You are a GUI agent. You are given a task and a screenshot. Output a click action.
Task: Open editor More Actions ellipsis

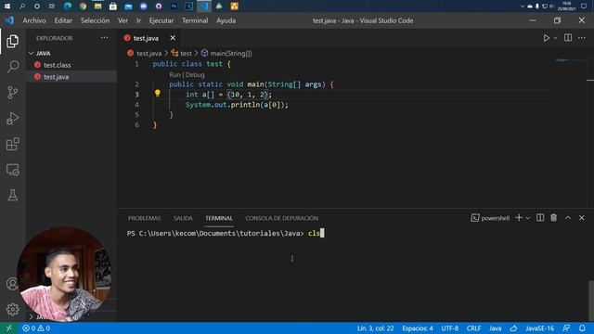point(582,38)
